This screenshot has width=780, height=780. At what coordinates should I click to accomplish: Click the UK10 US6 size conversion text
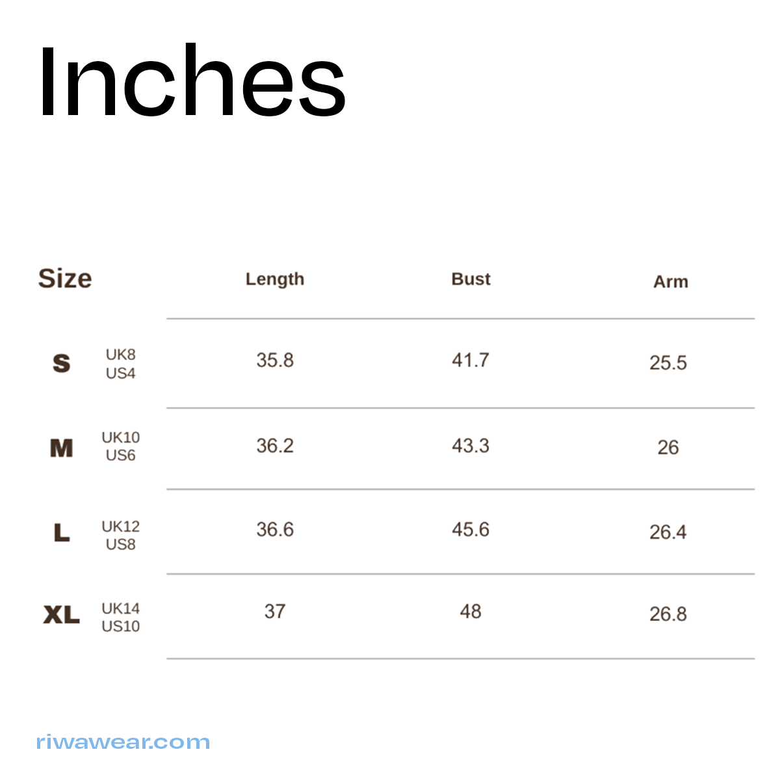[121, 447]
